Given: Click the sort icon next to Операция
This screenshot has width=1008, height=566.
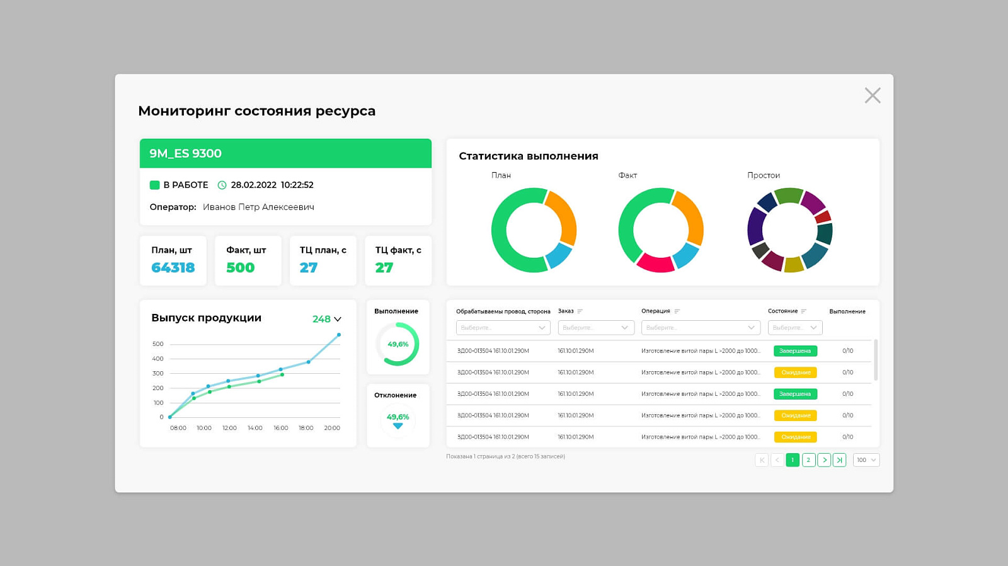Looking at the screenshot, I should click(x=677, y=311).
